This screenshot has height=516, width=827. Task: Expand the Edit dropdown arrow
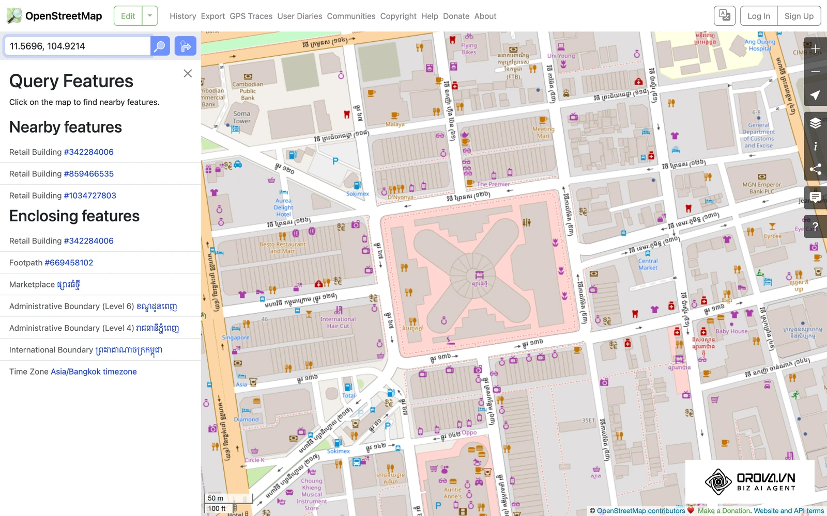[x=150, y=16]
